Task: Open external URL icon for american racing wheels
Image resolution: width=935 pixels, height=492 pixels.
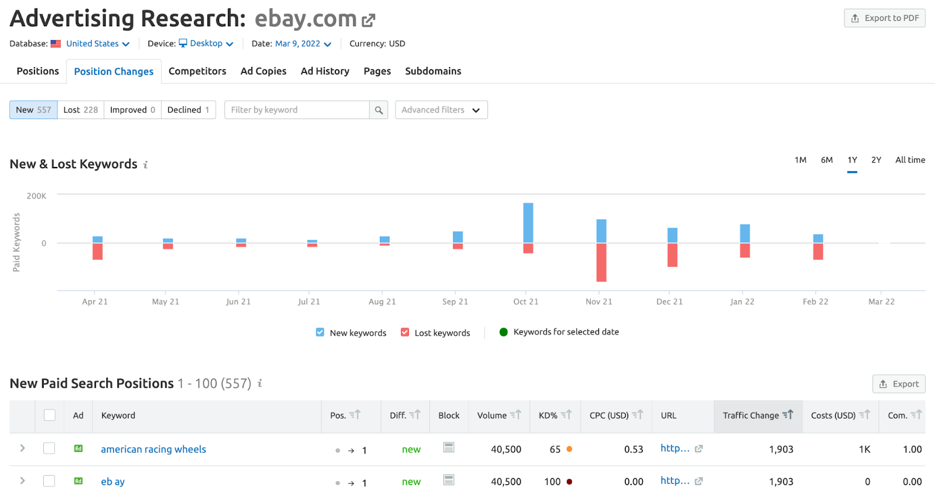Action: click(699, 449)
